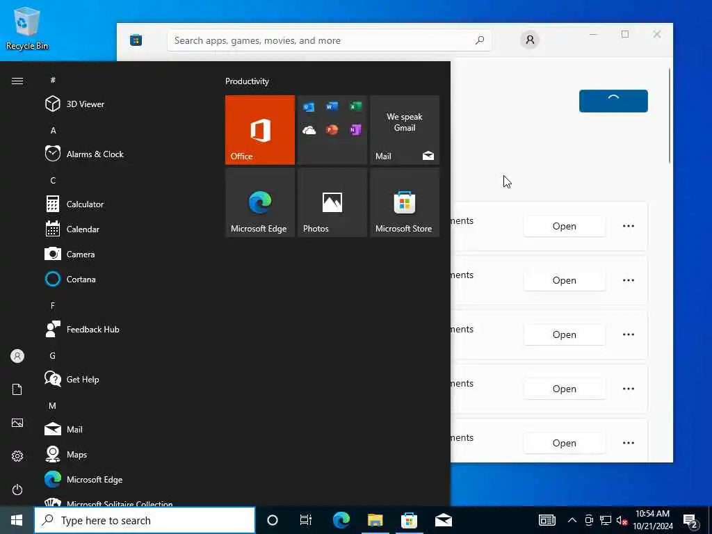Expand the Start menu hamburger button
712x534 pixels.
17,81
